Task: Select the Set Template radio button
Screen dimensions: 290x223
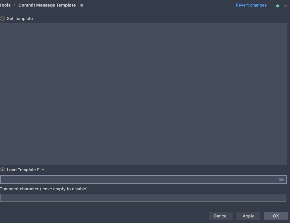Action: pyautogui.click(x=2, y=18)
